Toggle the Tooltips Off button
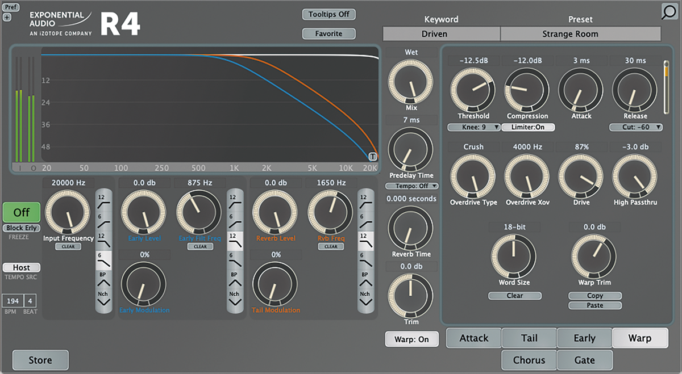Image resolution: width=682 pixels, height=374 pixels. coord(328,14)
